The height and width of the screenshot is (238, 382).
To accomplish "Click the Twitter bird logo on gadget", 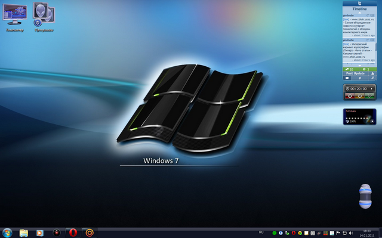I will click(359, 4).
